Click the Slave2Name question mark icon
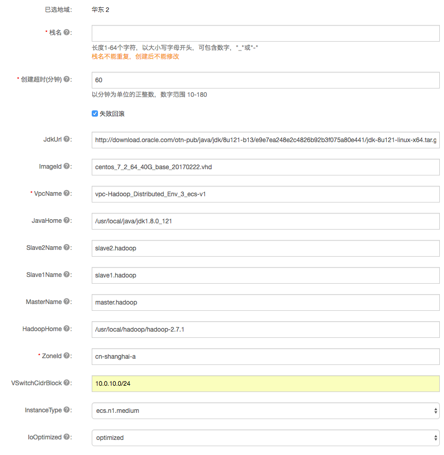The image size is (444, 455). [x=67, y=247]
